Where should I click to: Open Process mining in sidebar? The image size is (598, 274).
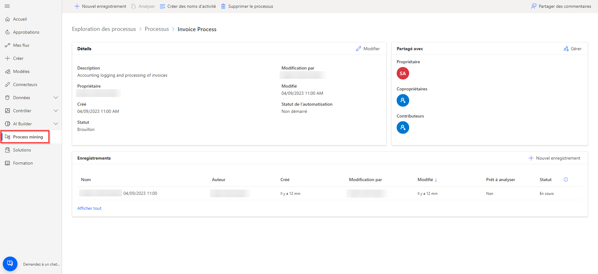tap(28, 137)
